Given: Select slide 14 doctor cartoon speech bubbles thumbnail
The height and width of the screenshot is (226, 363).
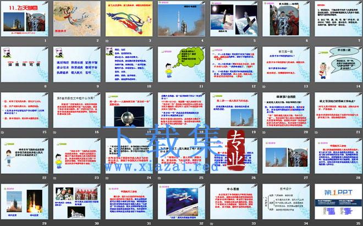Looking at the screenshot, I should (338, 64).
